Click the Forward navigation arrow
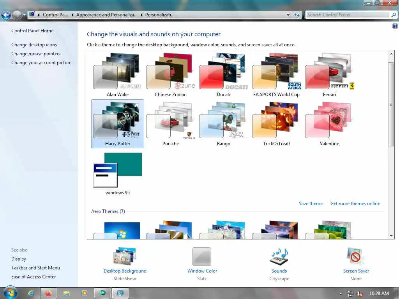The width and height of the screenshot is (399, 299). [x=17, y=15]
